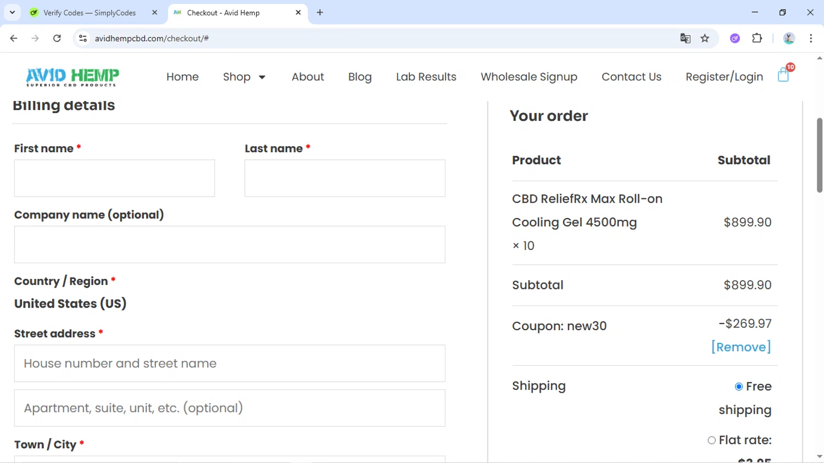Click the Company name input field

click(x=230, y=244)
